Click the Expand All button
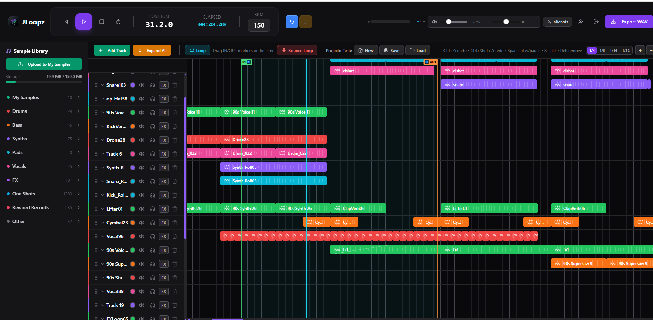The width and height of the screenshot is (653, 320). (x=152, y=50)
